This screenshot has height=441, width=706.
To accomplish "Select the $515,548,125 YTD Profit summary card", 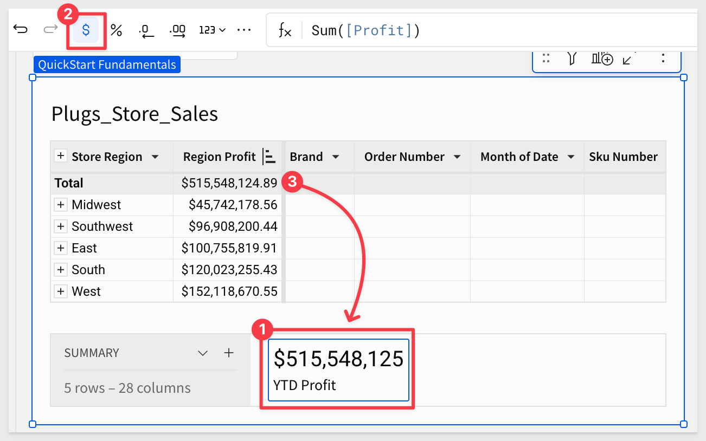I will [x=338, y=370].
